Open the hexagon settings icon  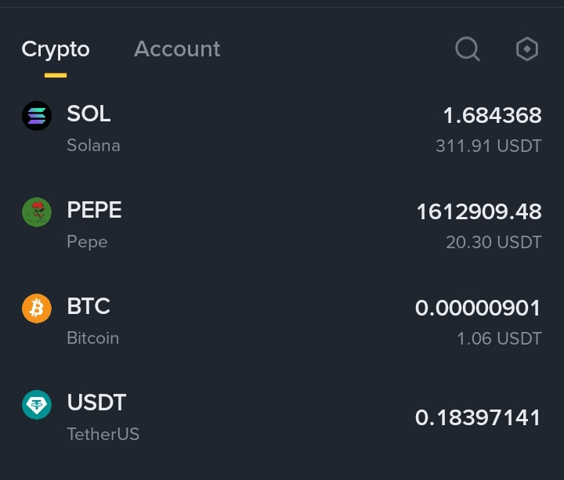527,49
